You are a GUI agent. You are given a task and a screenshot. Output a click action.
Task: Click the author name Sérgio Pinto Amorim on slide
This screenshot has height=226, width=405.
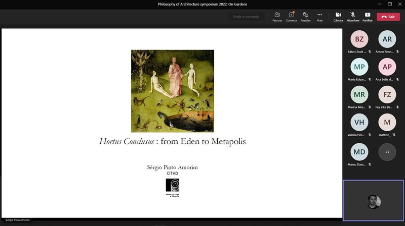coord(172,167)
